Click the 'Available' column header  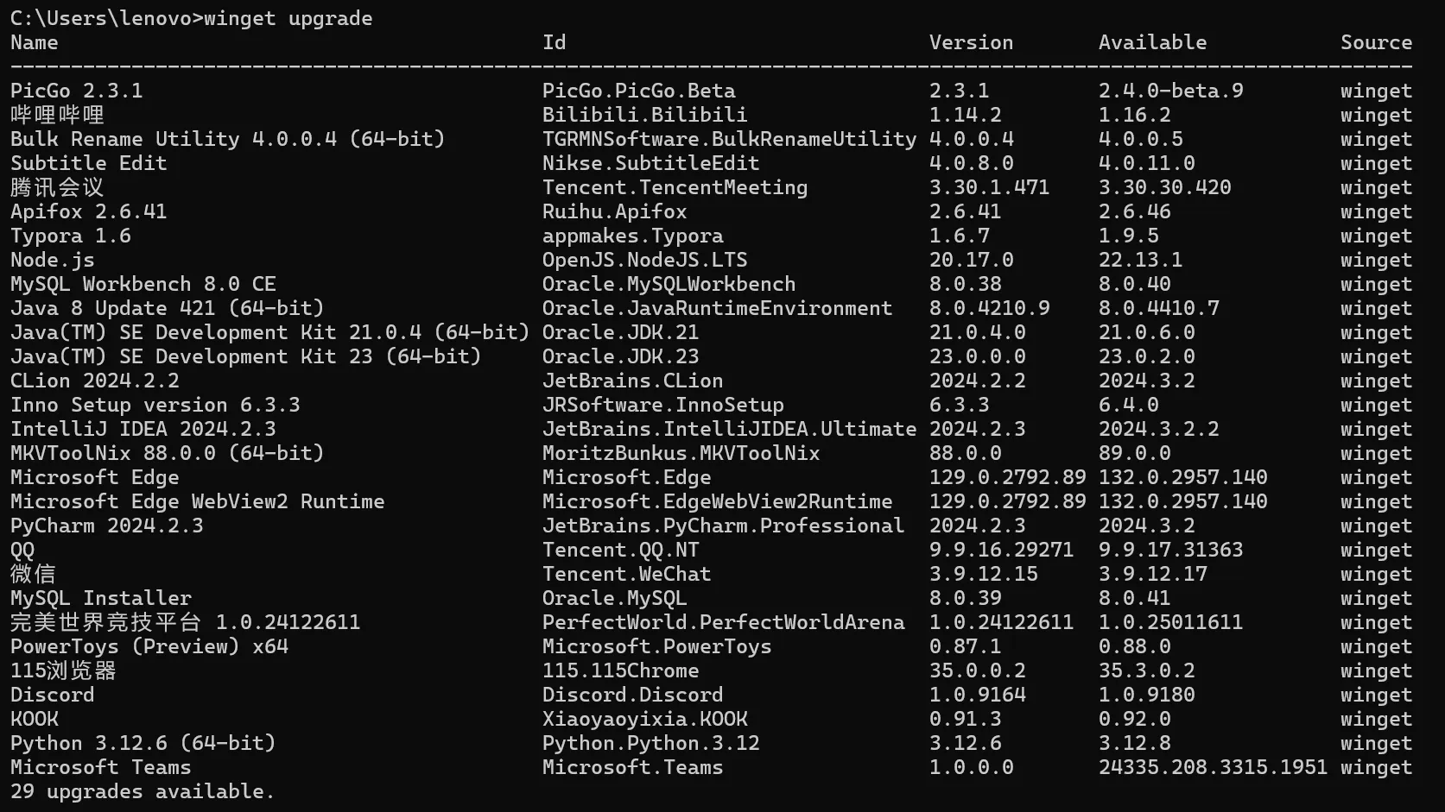pyautogui.click(x=1152, y=42)
